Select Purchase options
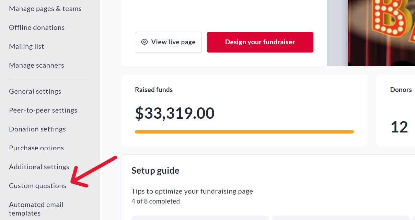The width and height of the screenshot is (415, 220). point(36,148)
